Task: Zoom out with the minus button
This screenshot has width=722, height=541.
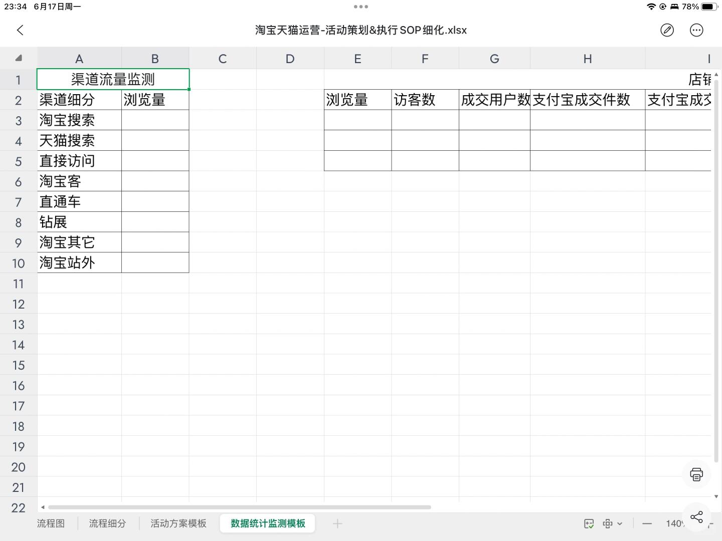Action: [x=647, y=523]
